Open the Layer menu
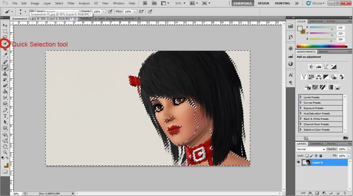This screenshot has height=196, width=353. 47,3
